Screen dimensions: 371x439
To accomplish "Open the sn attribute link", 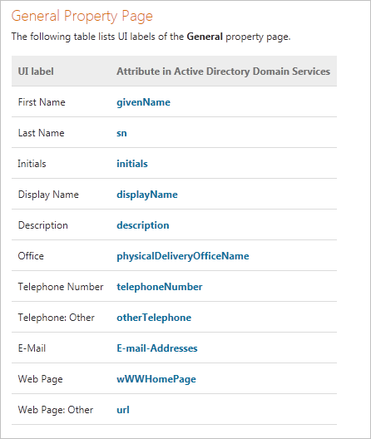I will (121, 133).
